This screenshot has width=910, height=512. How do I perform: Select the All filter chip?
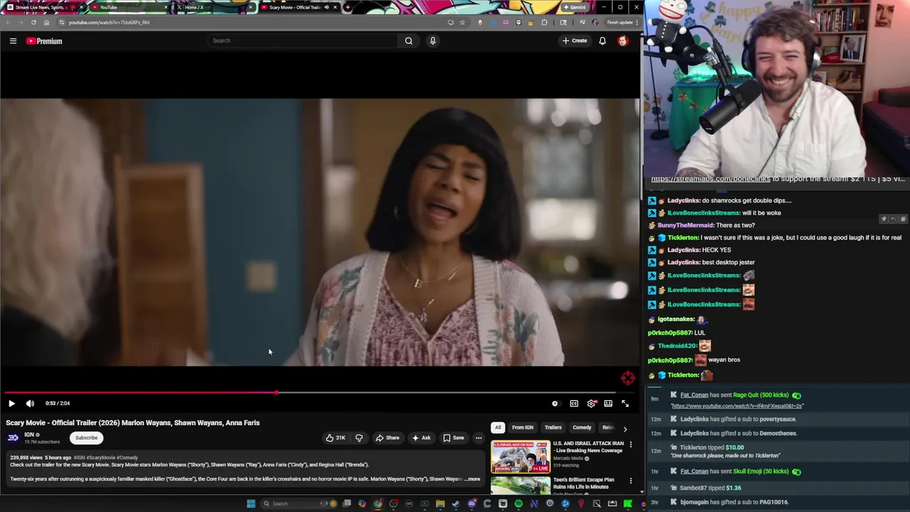click(498, 427)
